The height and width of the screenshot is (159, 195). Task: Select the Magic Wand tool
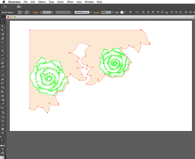click(3, 30)
